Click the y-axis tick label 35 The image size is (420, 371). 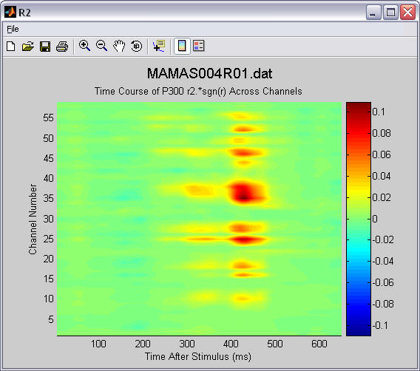pyautogui.click(x=49, y=198)
